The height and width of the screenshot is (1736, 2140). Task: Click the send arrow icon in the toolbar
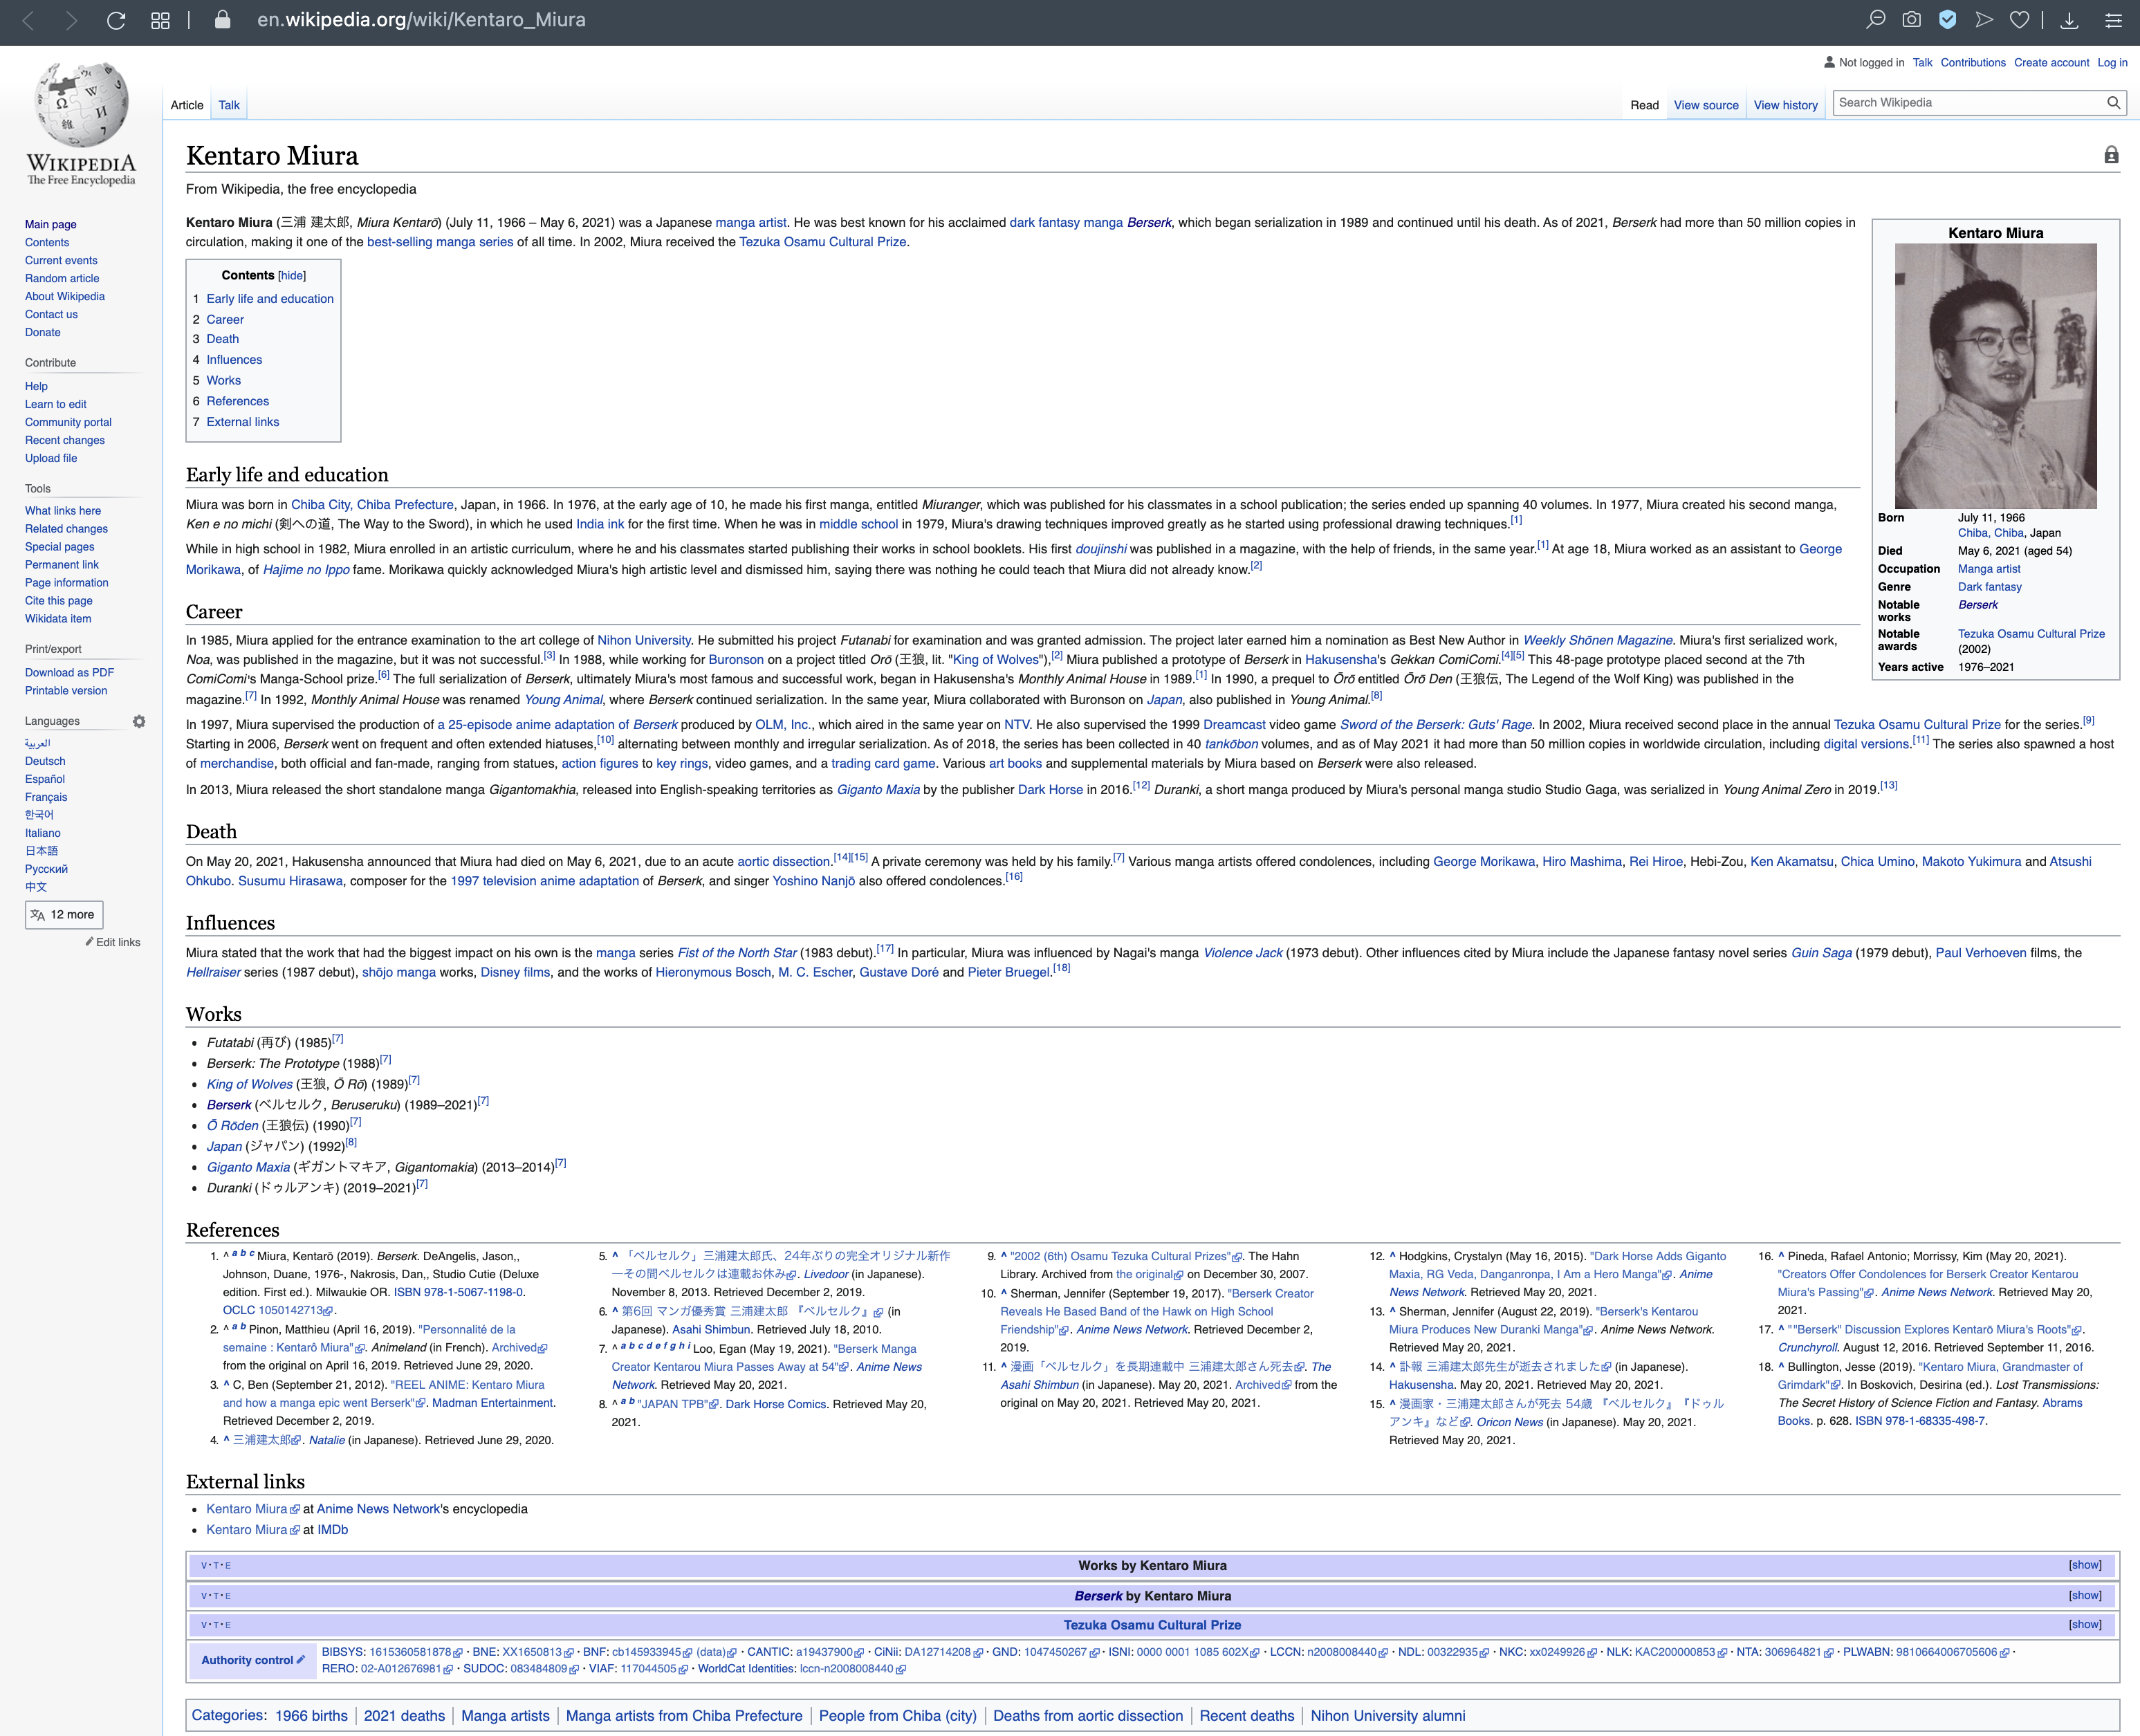(x=1984, y=20)
